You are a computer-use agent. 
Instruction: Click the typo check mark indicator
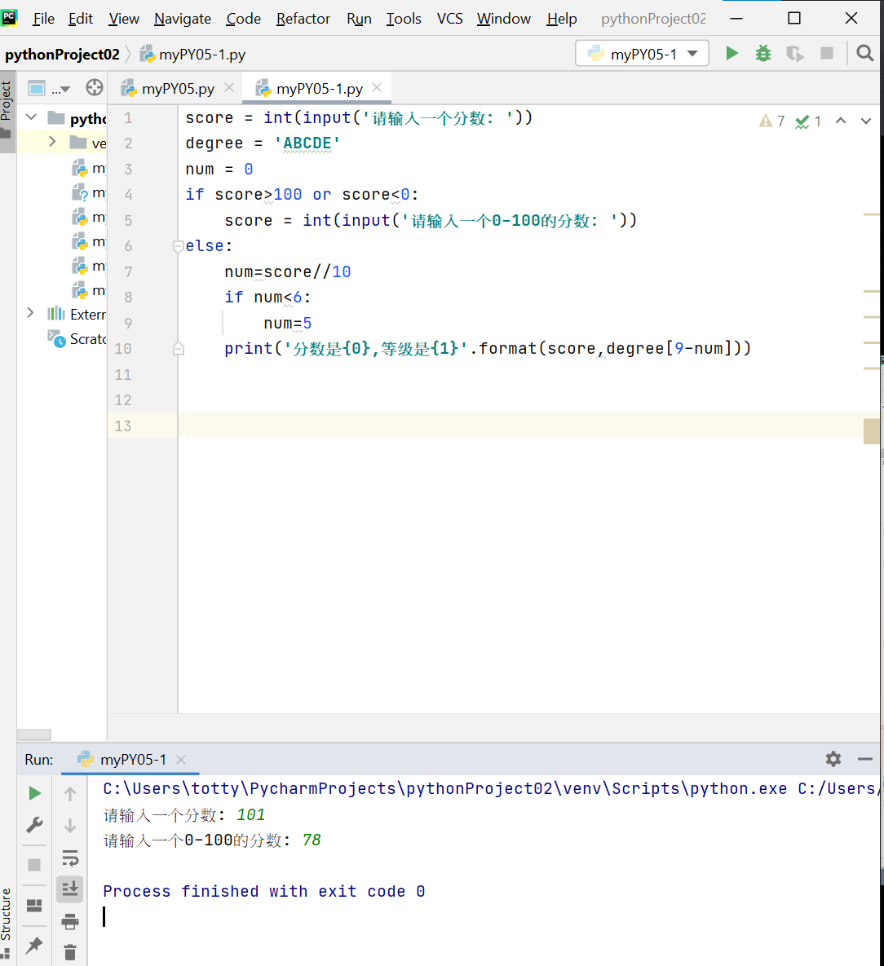tap(808, 121)
